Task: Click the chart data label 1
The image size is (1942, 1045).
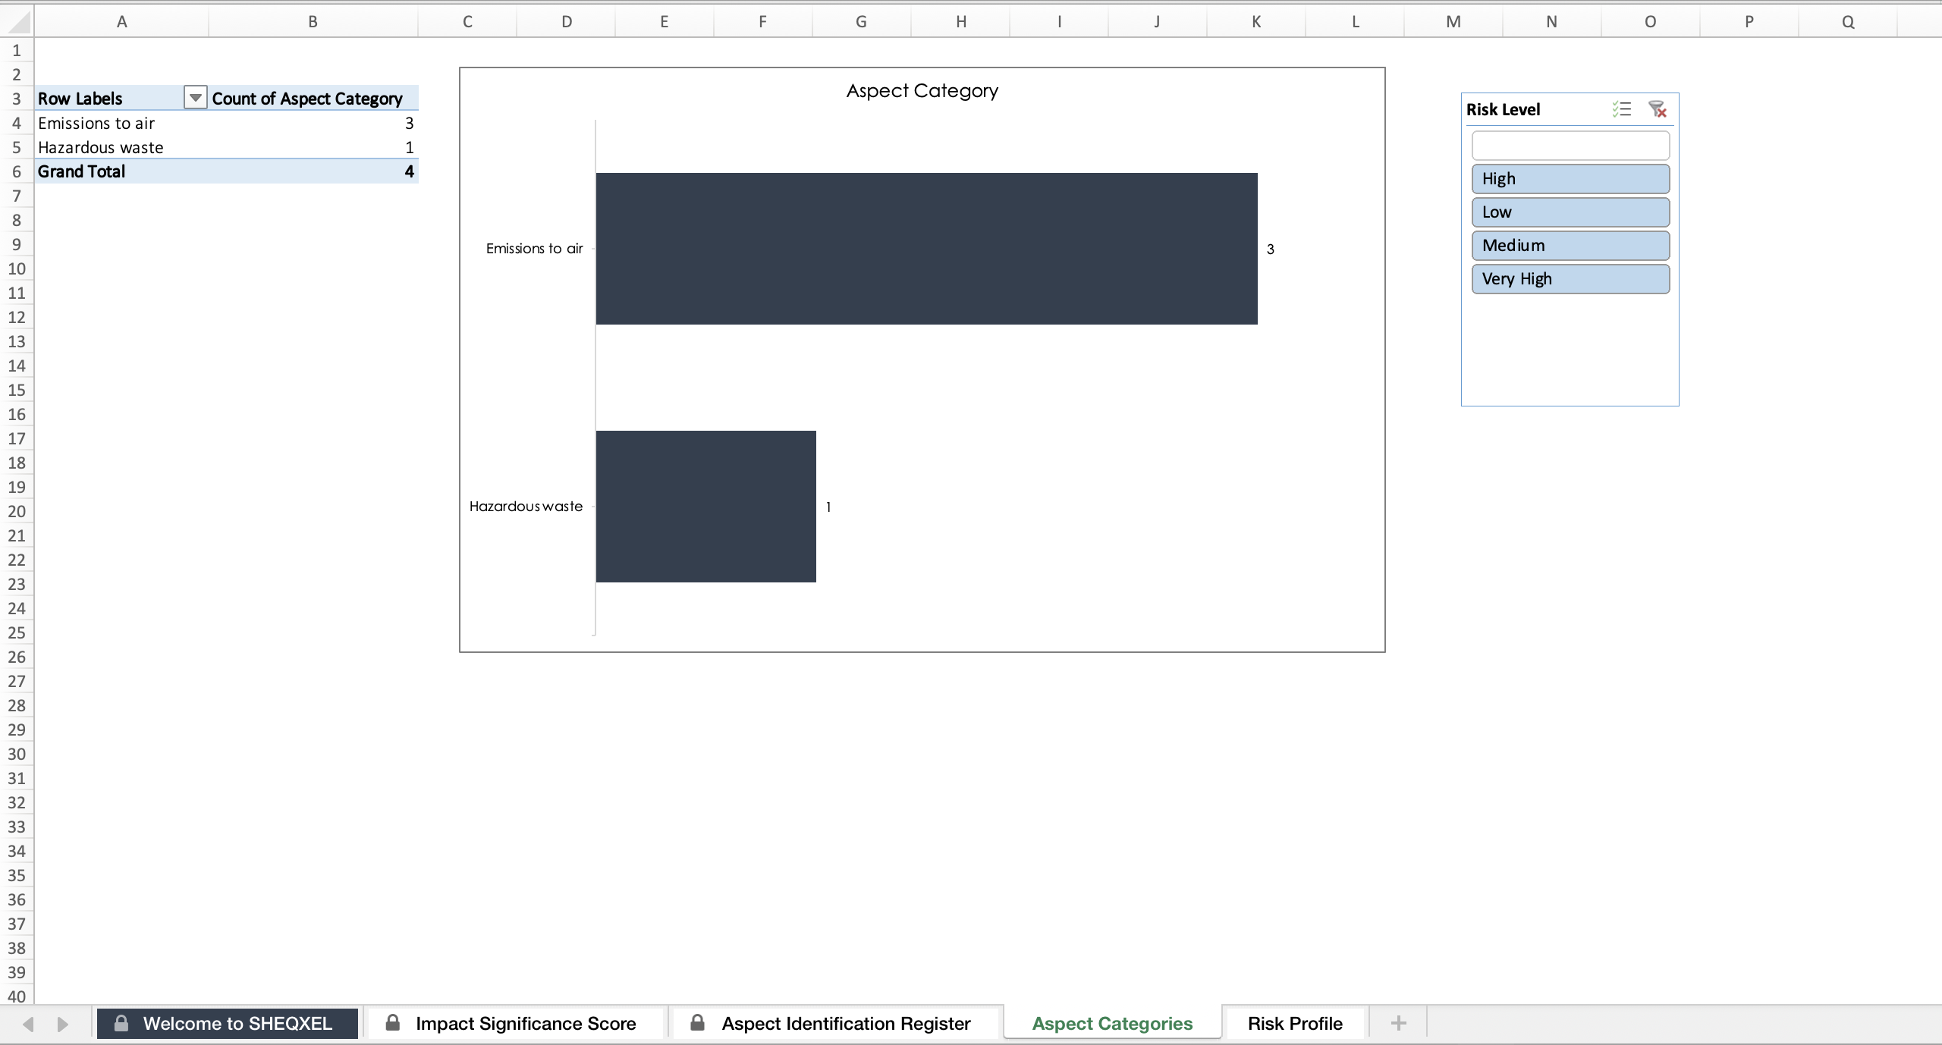Action: tap(828, 507)
